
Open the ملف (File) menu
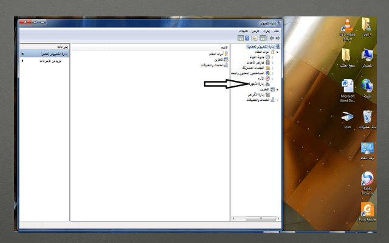pos(276,31)
